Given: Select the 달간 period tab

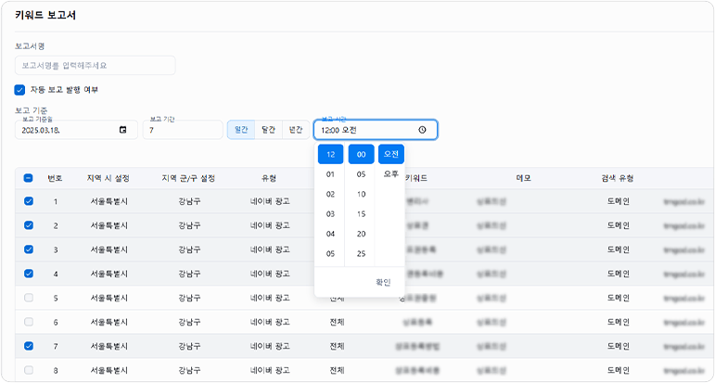Looking at the screenshot, I should pyautogui.click(x=269, y=130).
